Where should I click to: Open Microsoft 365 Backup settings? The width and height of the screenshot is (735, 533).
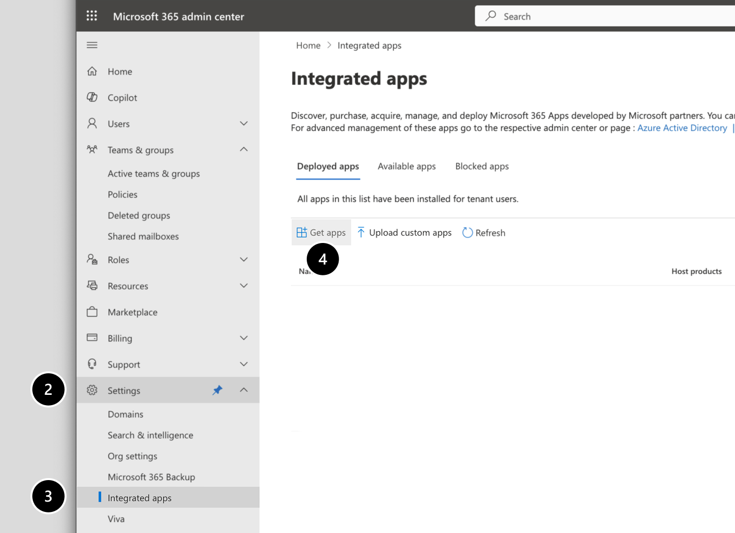click(x=151, y=477)
